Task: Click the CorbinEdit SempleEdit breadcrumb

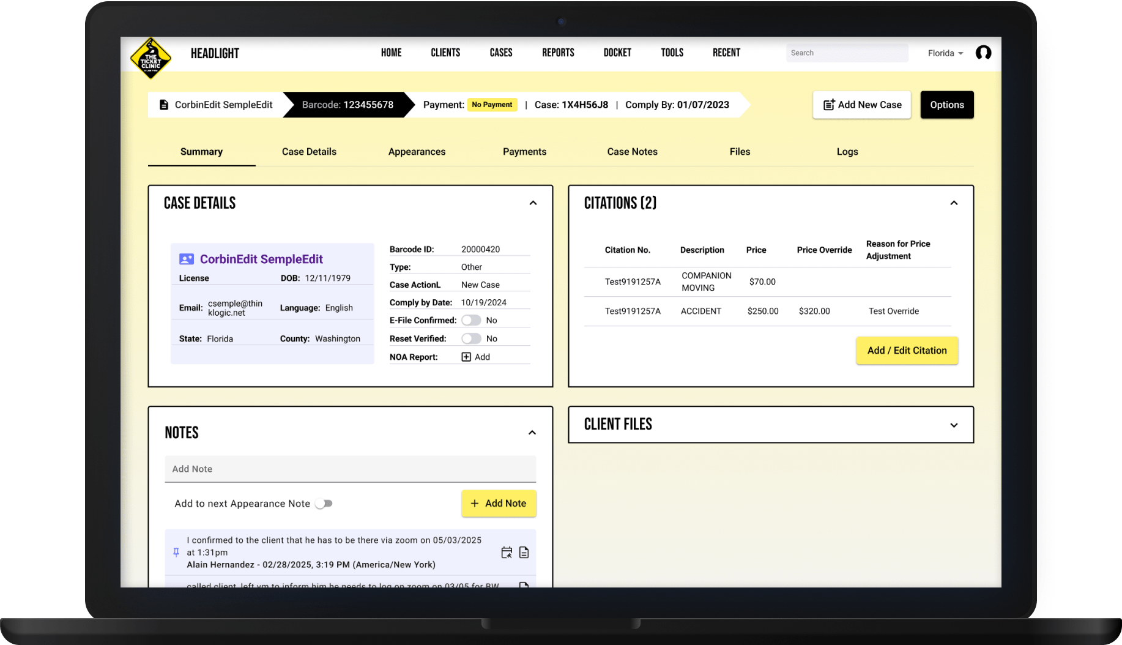Action: pyautogui.click(x=215, y=105)
